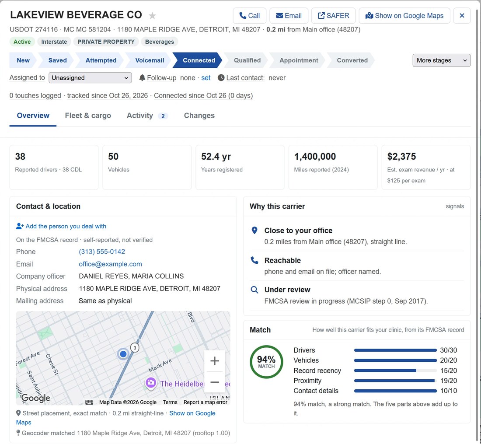Click Show on Google Maps header button
The height and width of the screenshot is (444, 481).
click(404, 16)
